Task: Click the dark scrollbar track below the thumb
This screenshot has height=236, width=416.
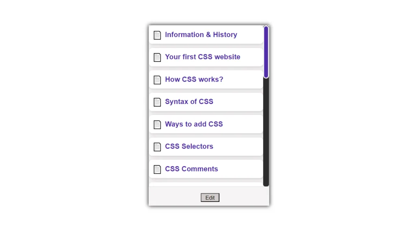Action: [266, 132]
